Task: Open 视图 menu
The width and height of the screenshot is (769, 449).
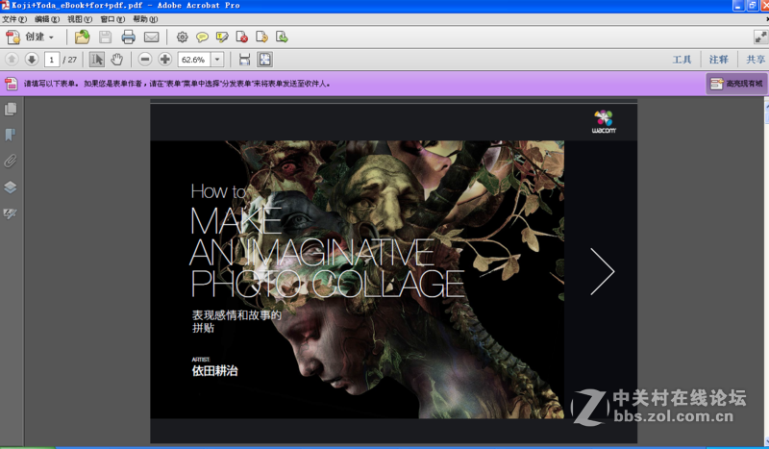Action: point(80,19)
